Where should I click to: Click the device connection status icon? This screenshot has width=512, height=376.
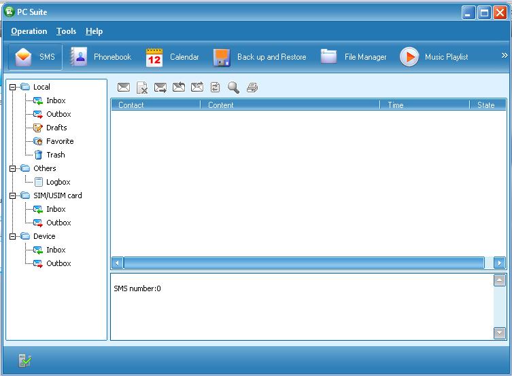(x=24, y=360)
